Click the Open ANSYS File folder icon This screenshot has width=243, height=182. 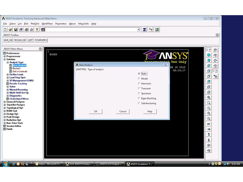pos(10,30)
